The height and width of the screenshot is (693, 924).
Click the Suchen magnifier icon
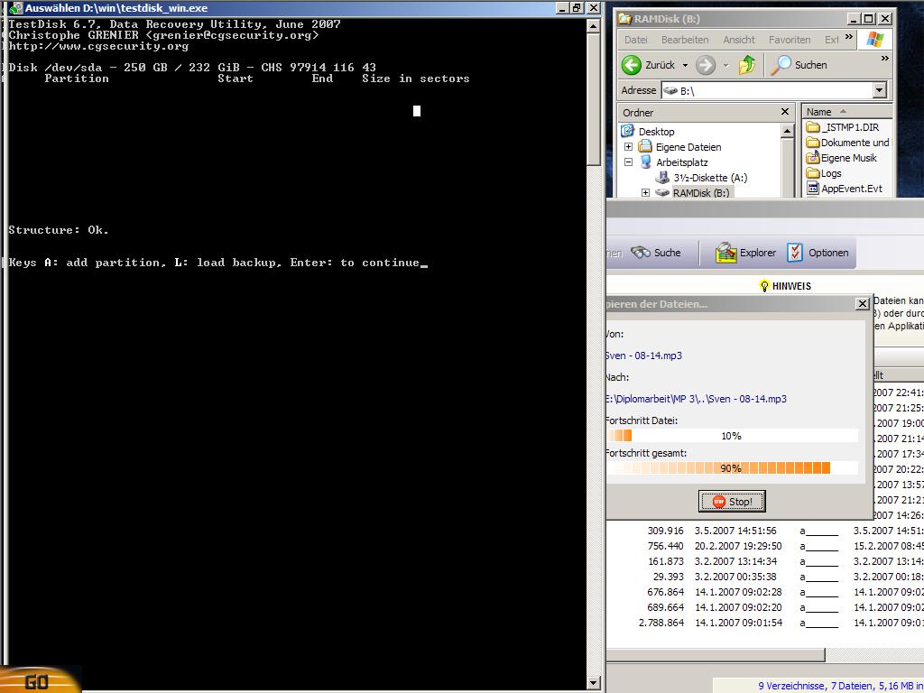click(x=781, y=65)
